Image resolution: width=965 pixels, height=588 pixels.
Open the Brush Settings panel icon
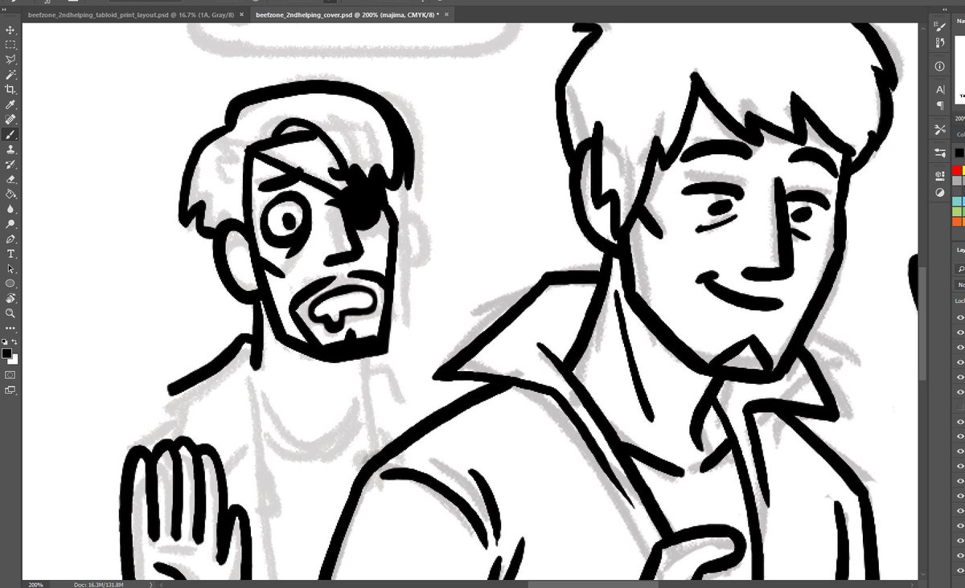click(x=940, y=27)
